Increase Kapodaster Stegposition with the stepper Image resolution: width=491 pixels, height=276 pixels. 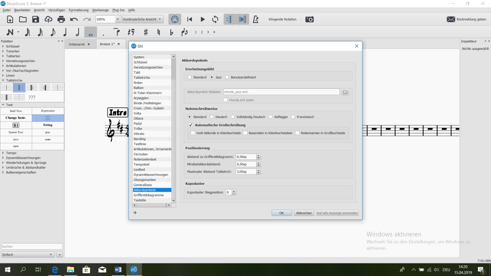pos(234,191)
